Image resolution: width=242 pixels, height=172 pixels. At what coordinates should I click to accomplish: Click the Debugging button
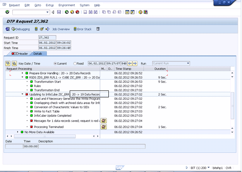[21, 29]
